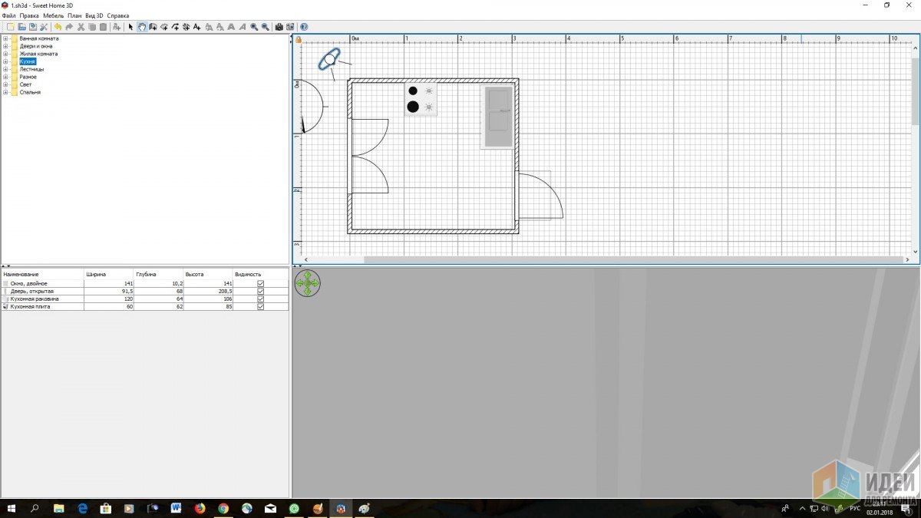Open Google Chrome from the taskbar
This screenshot has height=518, width=921.
pyautogui.click(x=223, y=508)
